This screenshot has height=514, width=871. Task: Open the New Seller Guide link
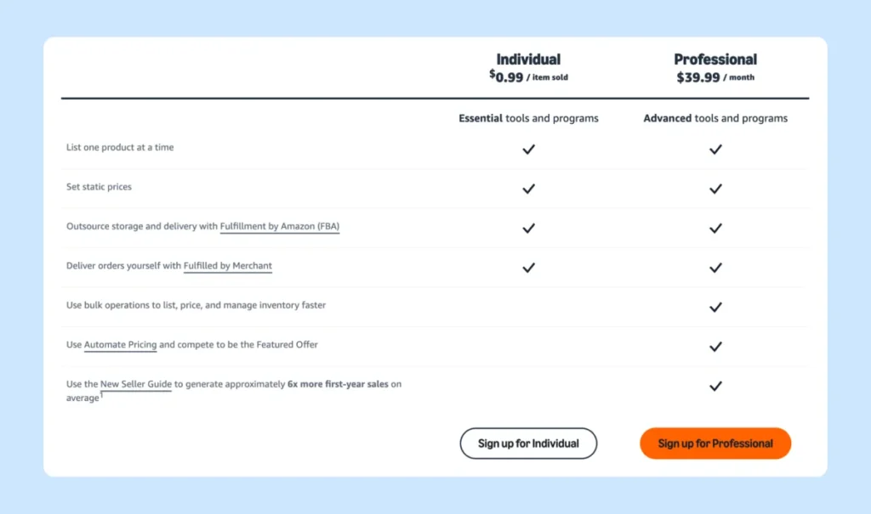(136, 384)
